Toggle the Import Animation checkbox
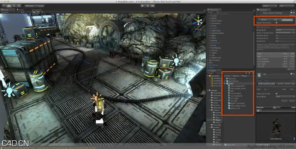The height and width of the screenshot is (149, 296). coord(276,22)
